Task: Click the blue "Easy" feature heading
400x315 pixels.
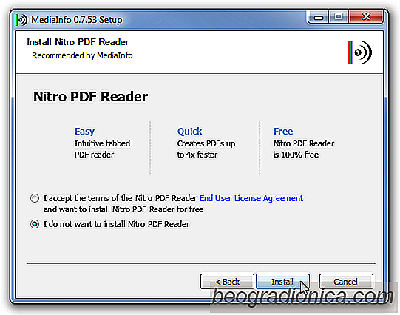Action: coord(84,132)
